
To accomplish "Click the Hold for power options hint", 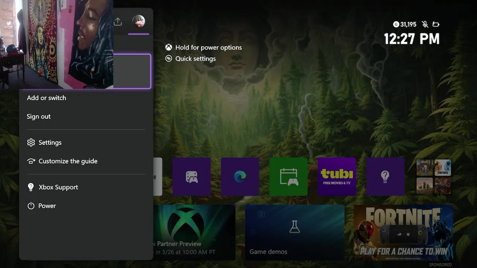I will (204, 47).
